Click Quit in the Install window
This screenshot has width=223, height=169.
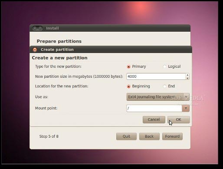point(126,136)
